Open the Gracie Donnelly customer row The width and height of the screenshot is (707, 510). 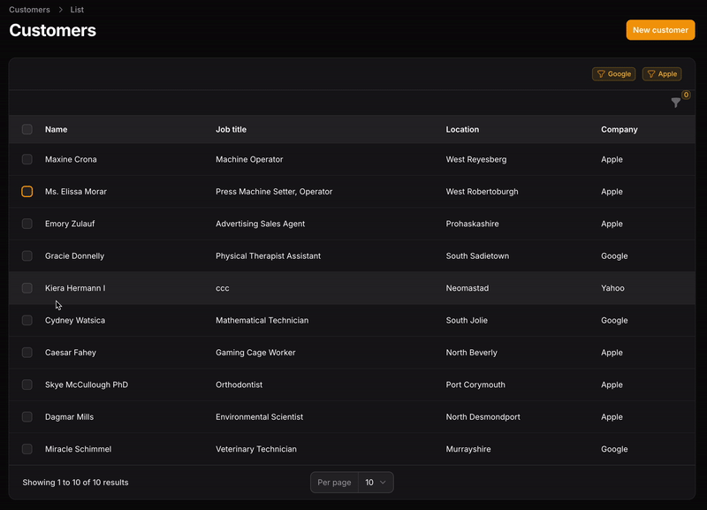click(x=74, y=256)
